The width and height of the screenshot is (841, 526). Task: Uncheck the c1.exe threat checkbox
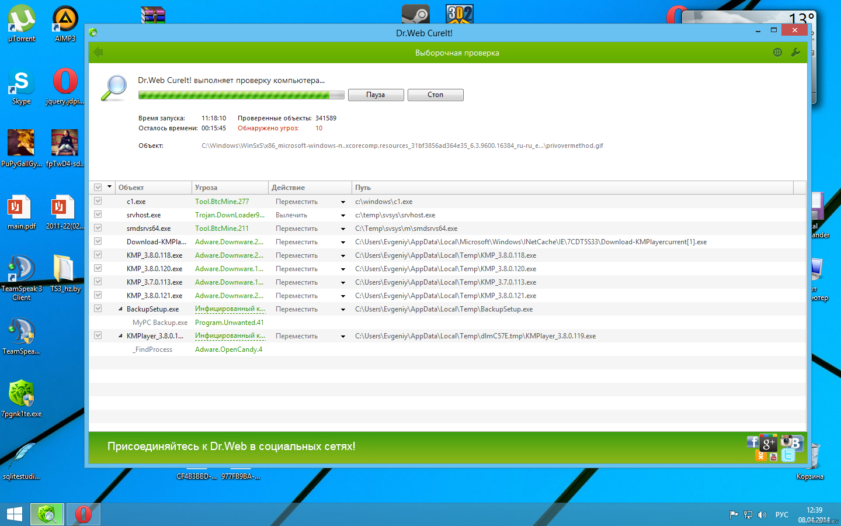[x=98, y=201]
